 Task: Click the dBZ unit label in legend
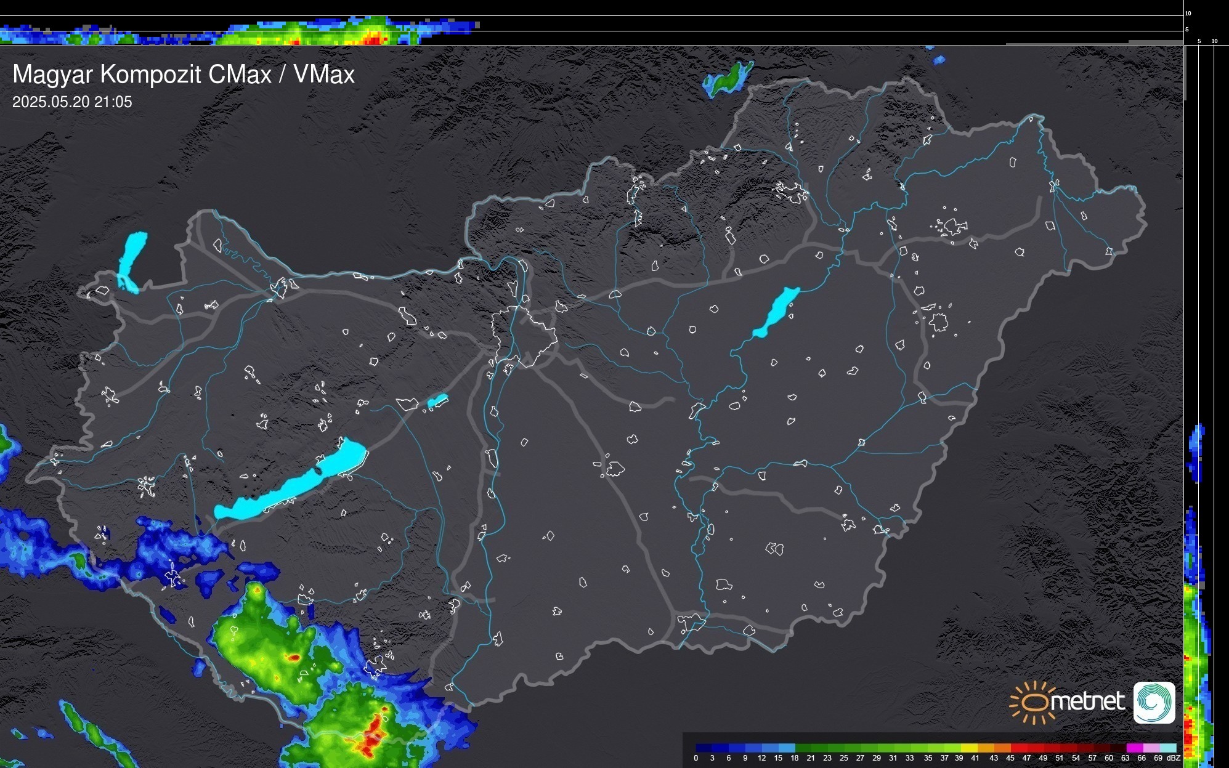(1174, 758)
